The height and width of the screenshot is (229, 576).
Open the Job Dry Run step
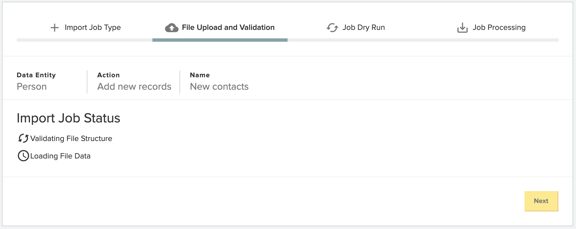point(364,27)
